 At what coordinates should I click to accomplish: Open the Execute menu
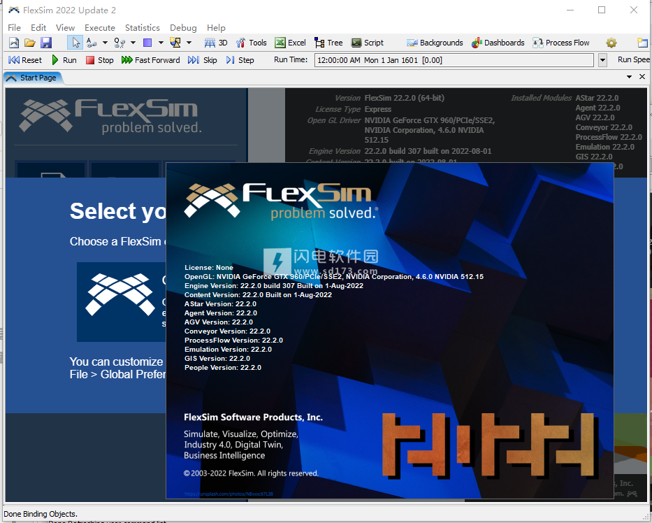tap(100, 28)
